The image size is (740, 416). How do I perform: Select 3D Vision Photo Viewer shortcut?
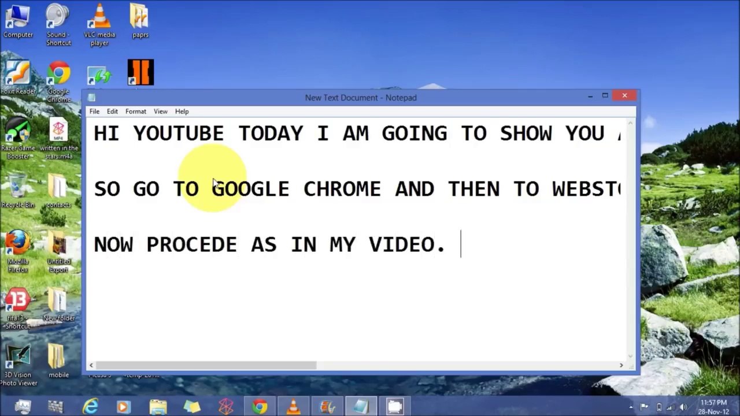point(18,365)
